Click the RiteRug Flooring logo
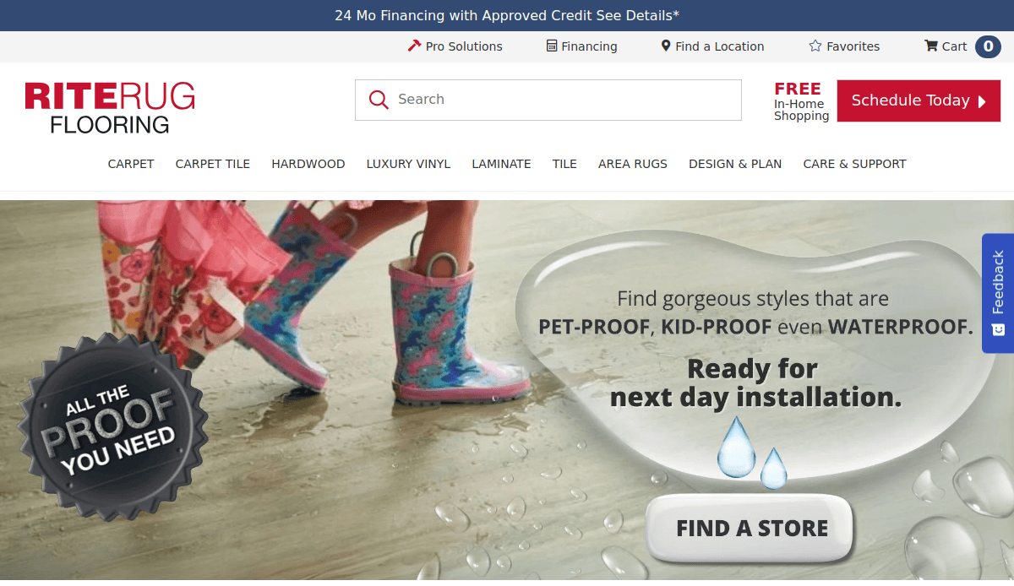Screen dimensions: 1014x586 tap(109, 107)
